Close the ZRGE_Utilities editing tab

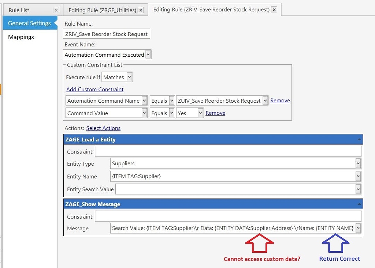point(141,10)
